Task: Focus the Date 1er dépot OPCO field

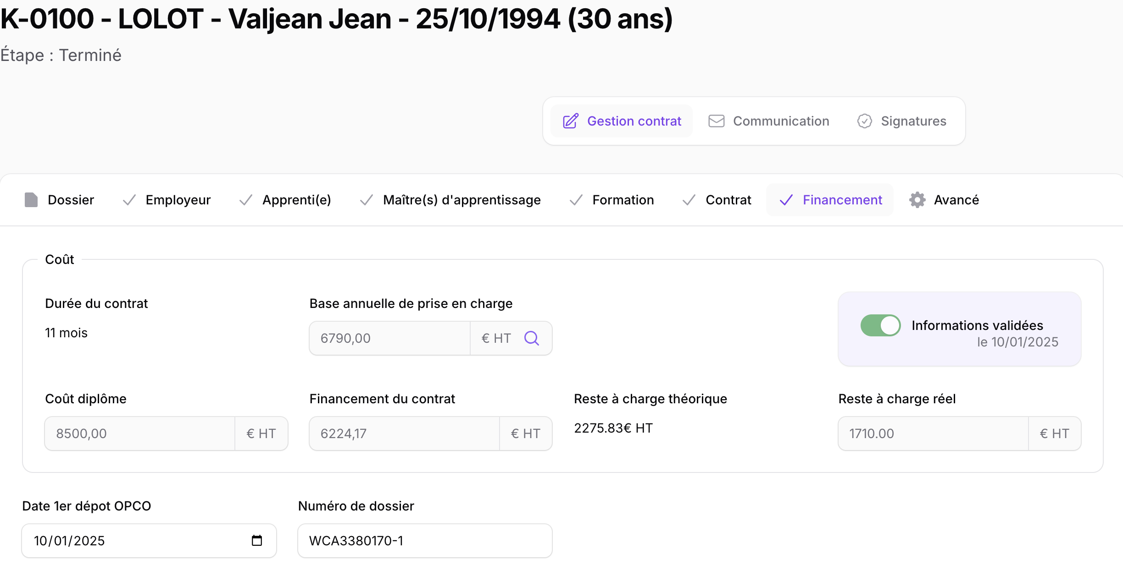Action: point(138,541)
